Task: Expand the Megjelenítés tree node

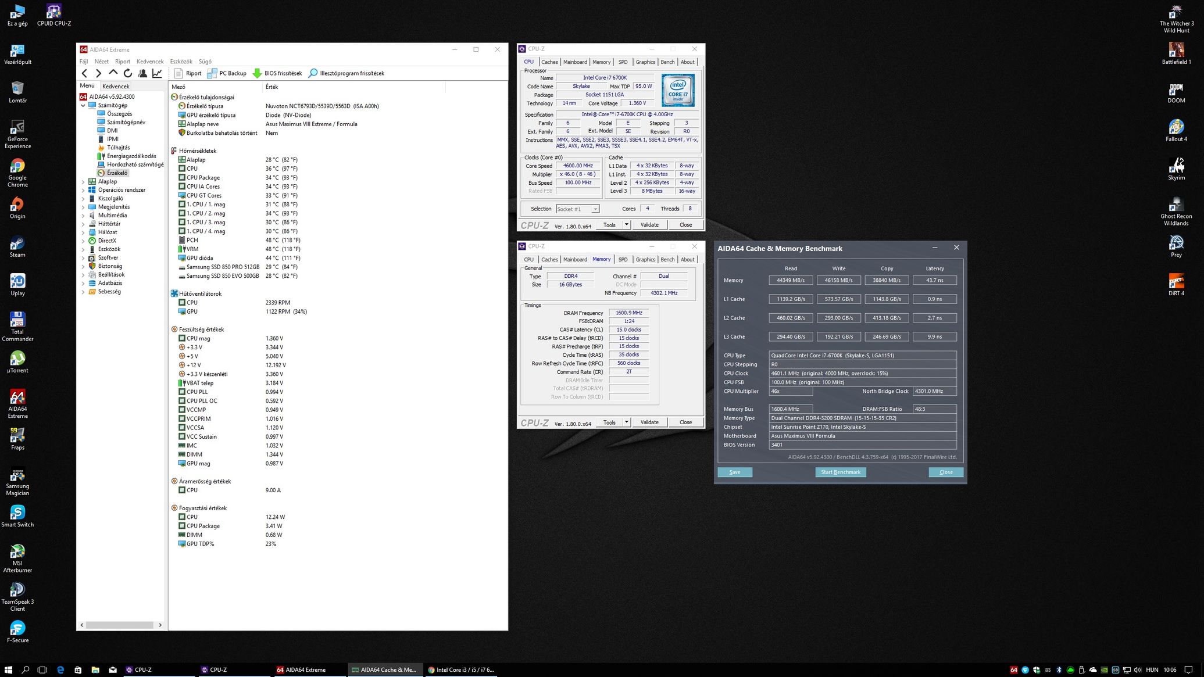Action: click(83, 207)
